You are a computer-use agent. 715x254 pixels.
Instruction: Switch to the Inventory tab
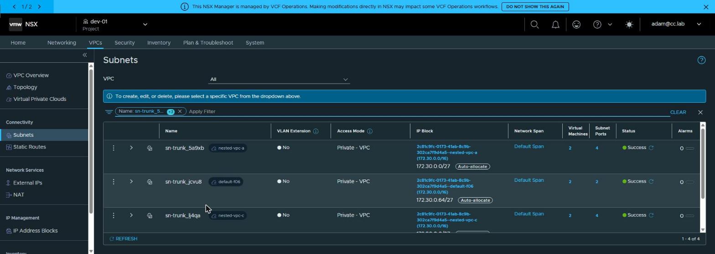(159, 43)
